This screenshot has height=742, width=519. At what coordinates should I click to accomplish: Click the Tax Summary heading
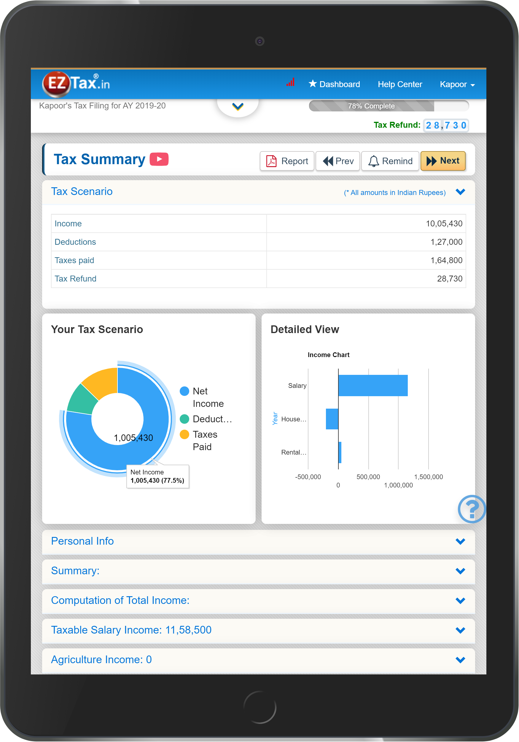100,159
